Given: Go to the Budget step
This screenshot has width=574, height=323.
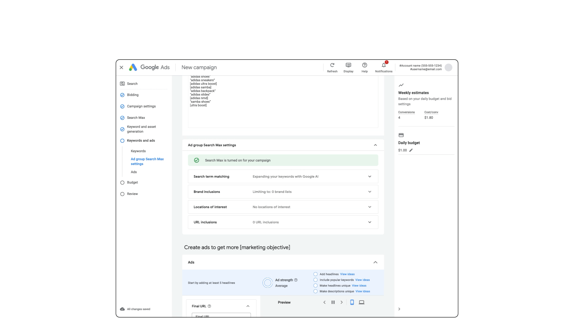Looking at the screenshot, I should [x=132, y=182].
